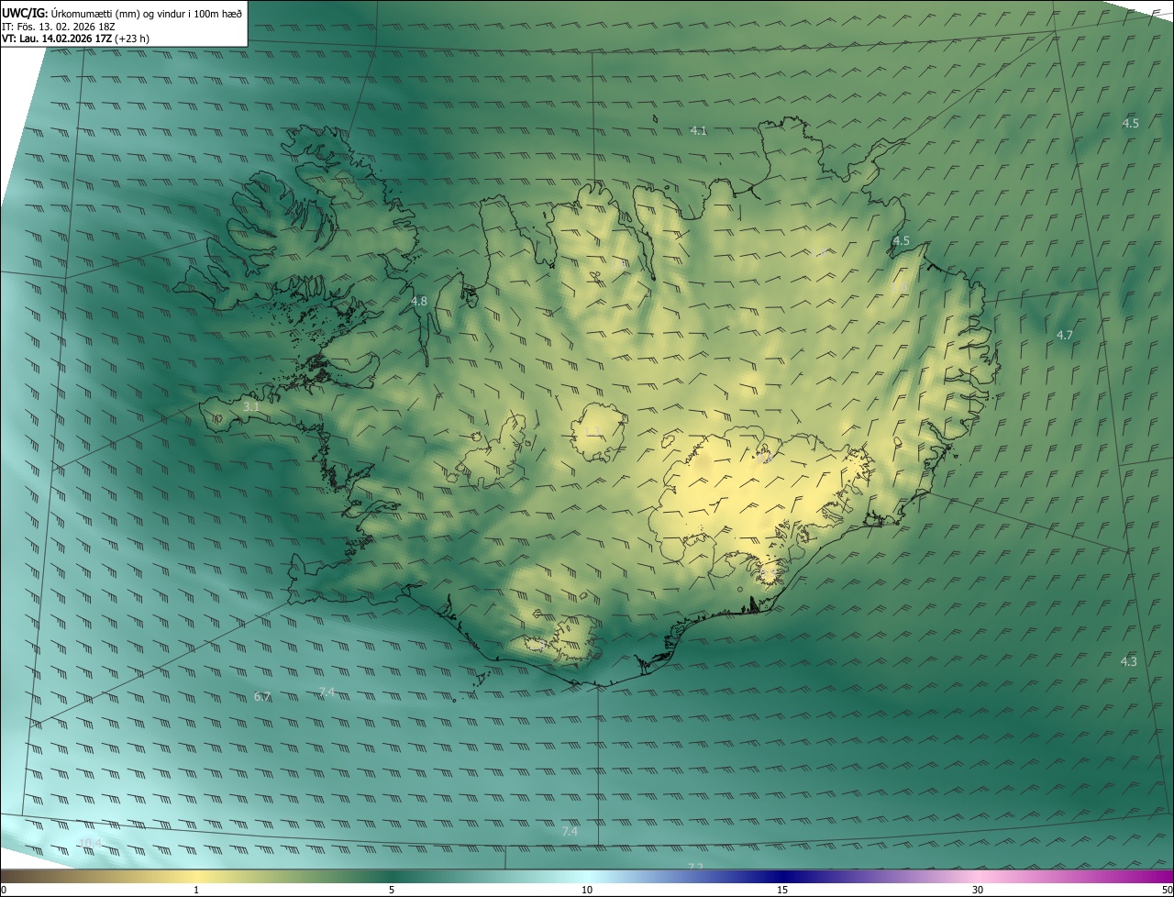Click the '3.1' value on Snæfellsnes peninsula

(251, 406)
